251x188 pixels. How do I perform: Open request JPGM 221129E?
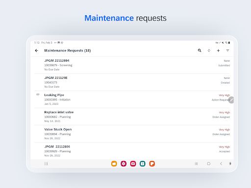132,82
